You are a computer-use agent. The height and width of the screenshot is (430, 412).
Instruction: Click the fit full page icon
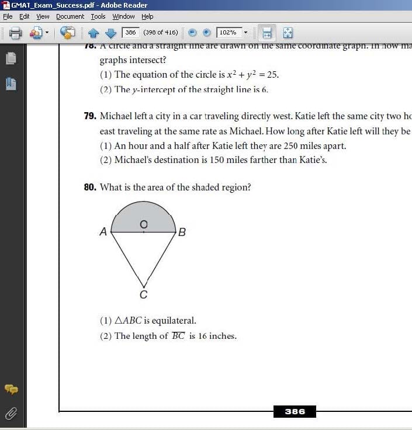click(x=288, y=33)
